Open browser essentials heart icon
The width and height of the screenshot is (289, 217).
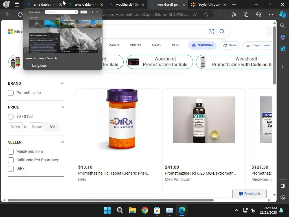[259, 14]
